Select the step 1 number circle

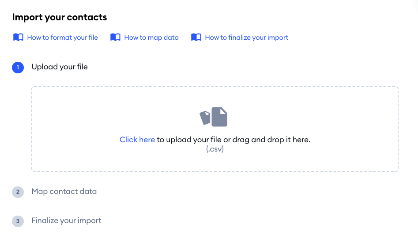click(x=18, y=67)
